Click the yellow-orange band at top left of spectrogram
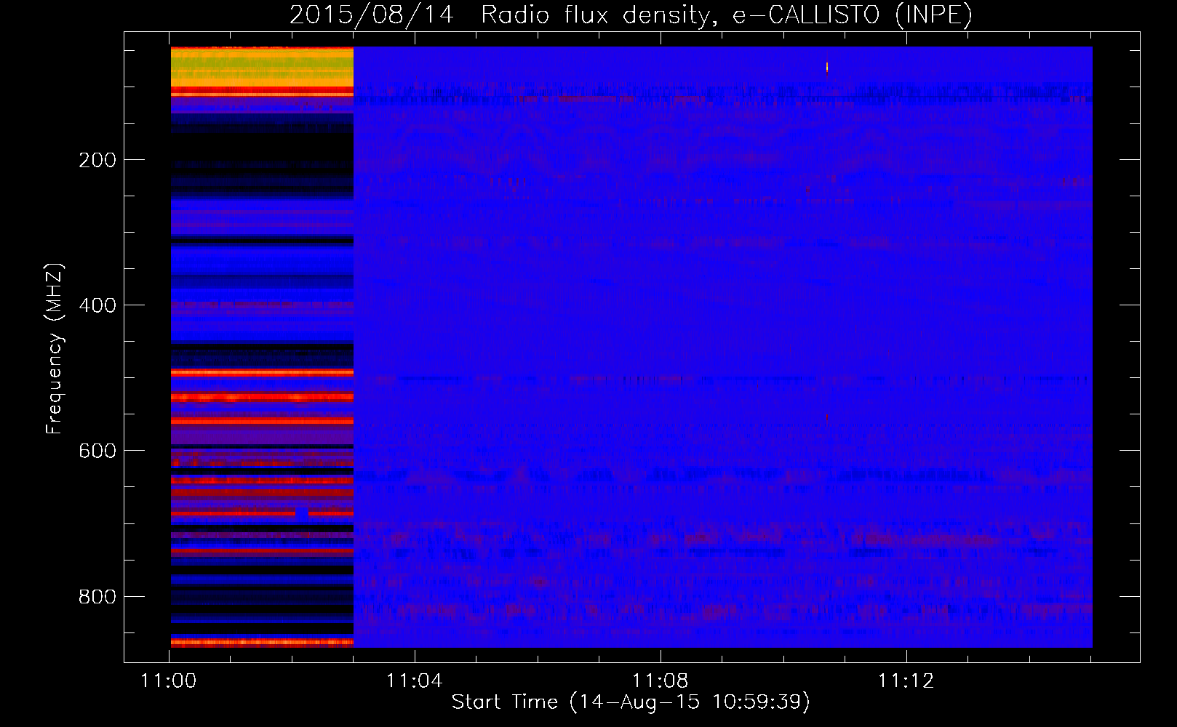This screenshot has height=727, width=1177. 262,67
